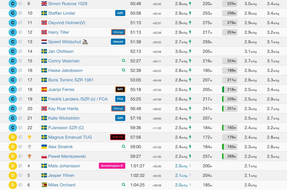287x191 pixels.
Task: Click the green lightning bolt in Jan Olofsson's row
Action: (x=190, y=51)
